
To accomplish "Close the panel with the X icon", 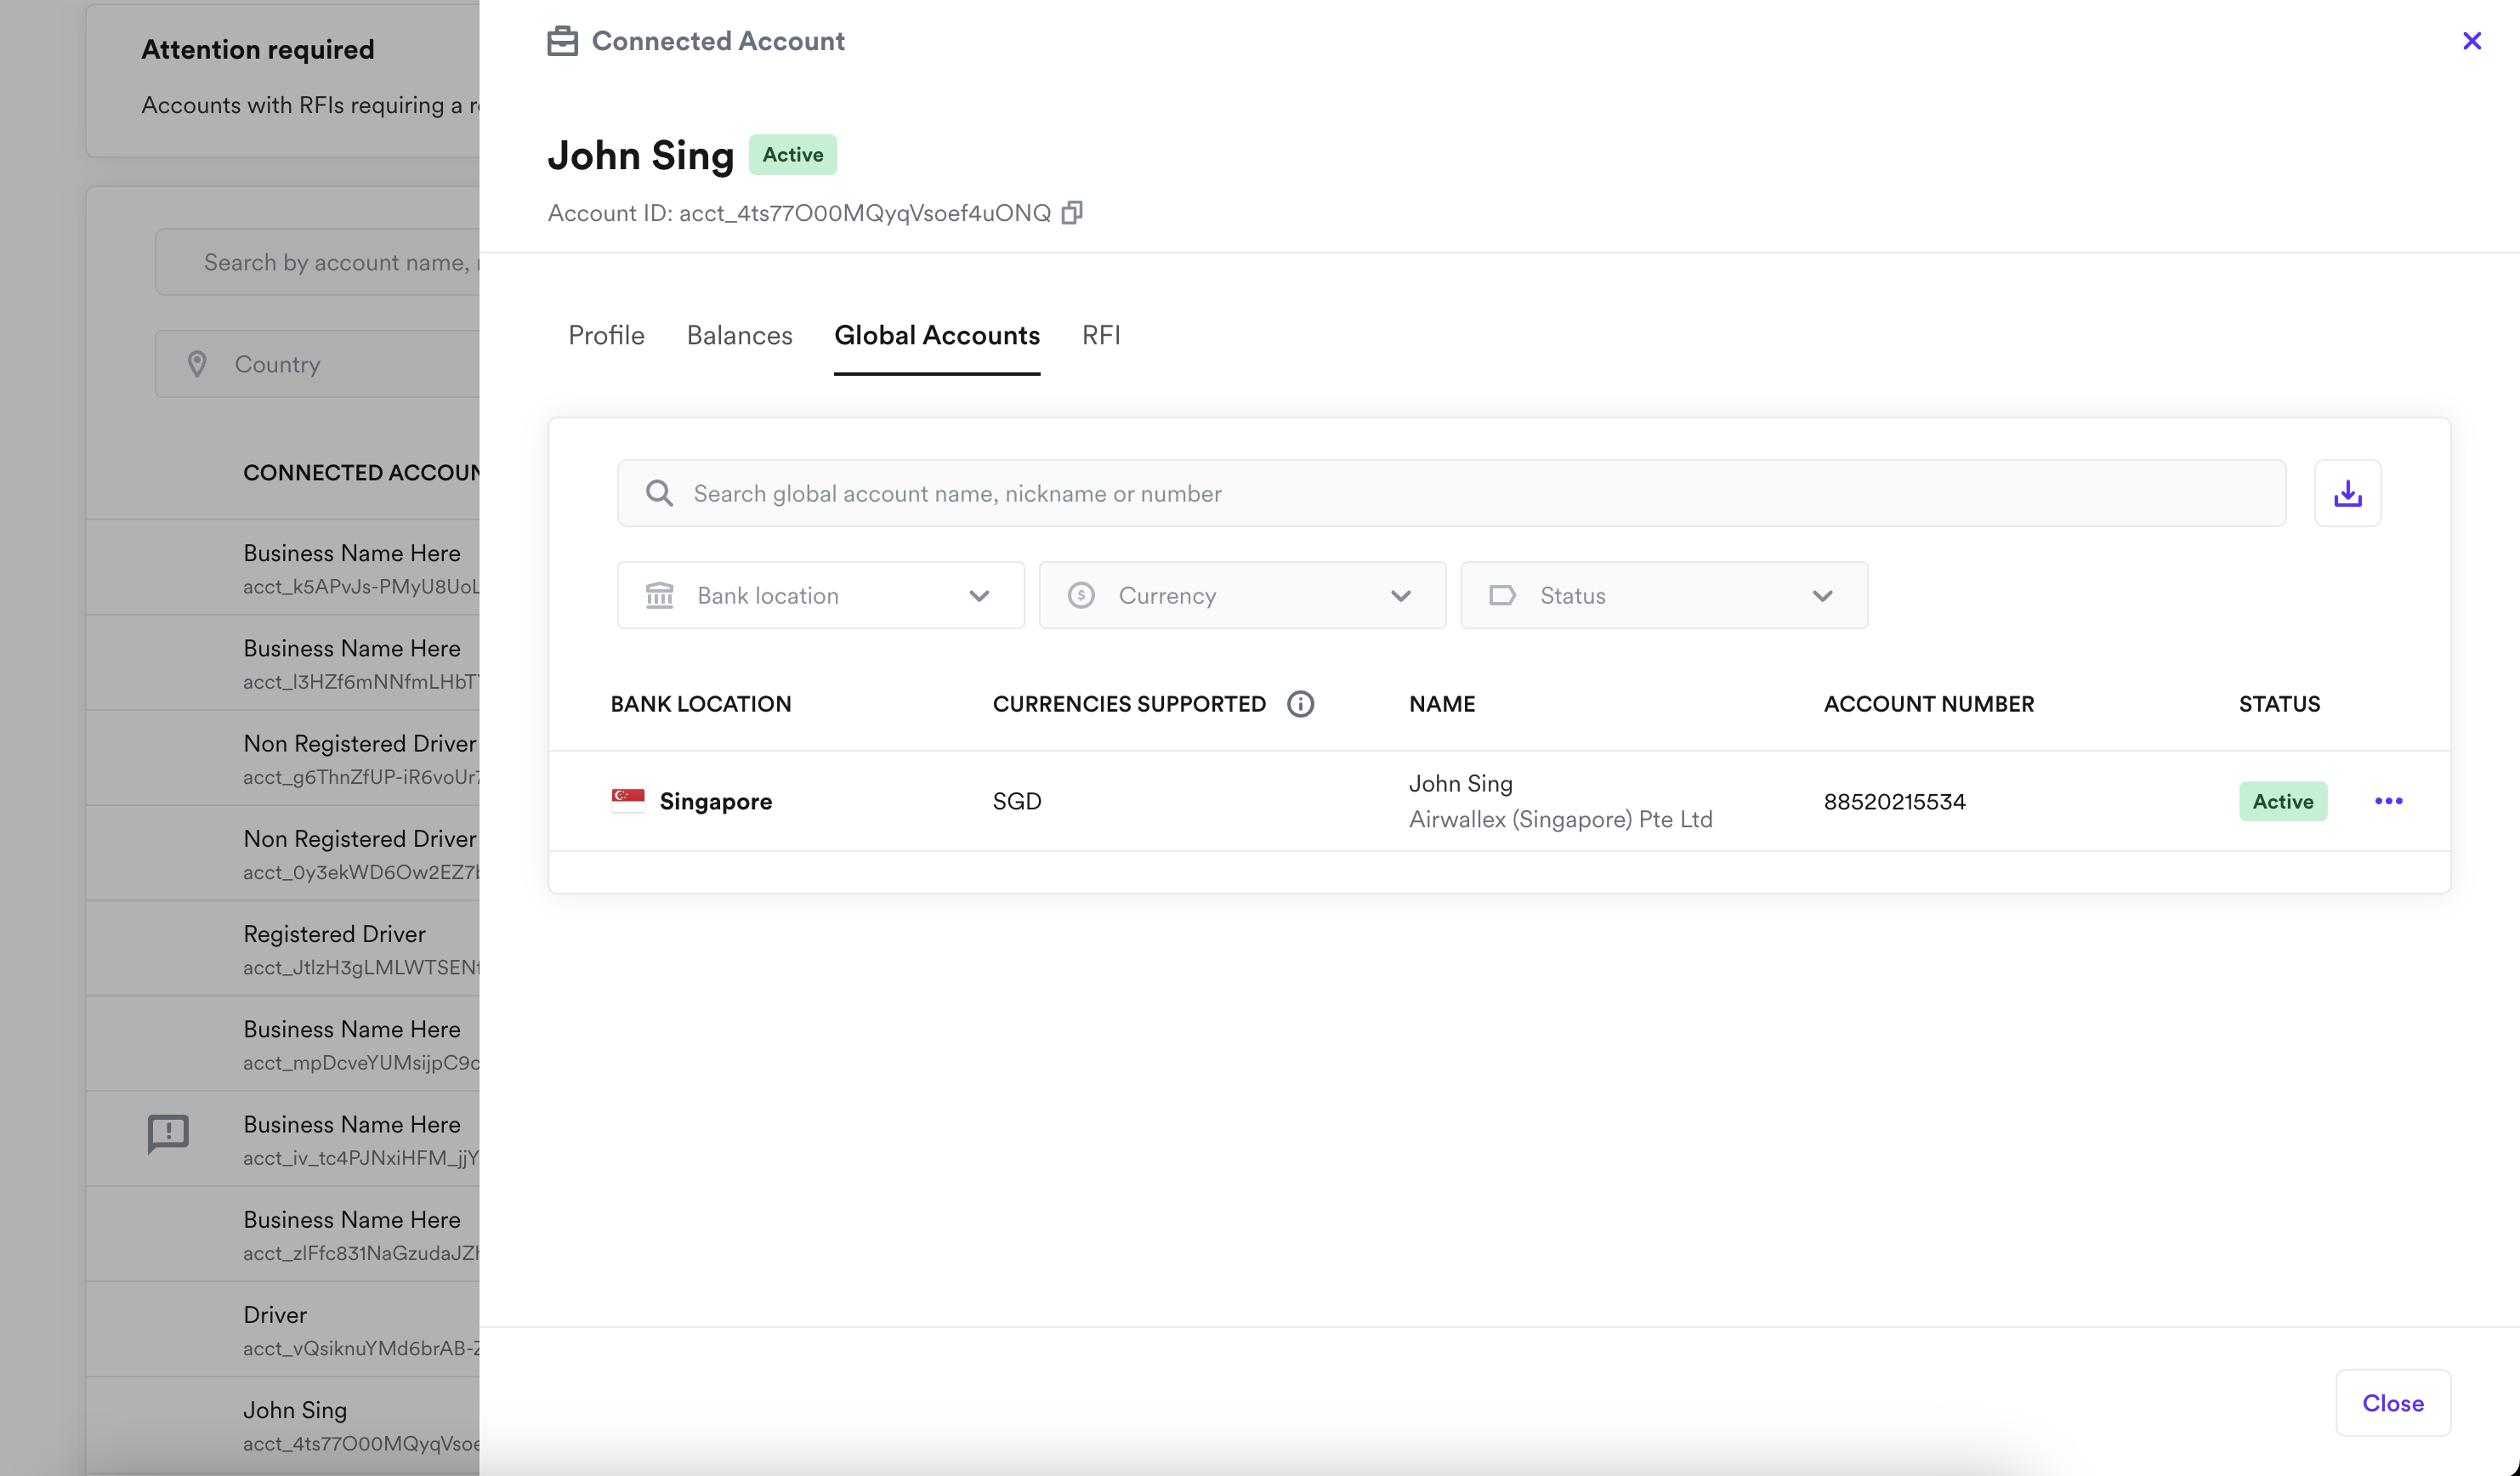I will (2471, 41).
